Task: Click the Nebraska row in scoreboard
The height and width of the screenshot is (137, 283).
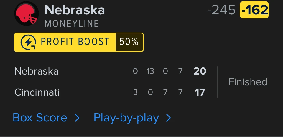Action: pos(110,71)
